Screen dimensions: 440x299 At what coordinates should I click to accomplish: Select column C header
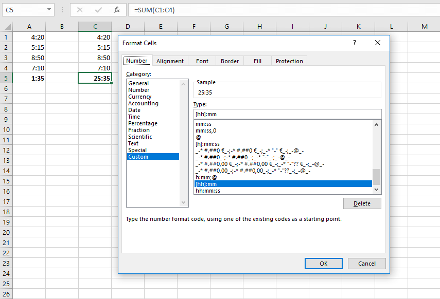coord(95,27)
